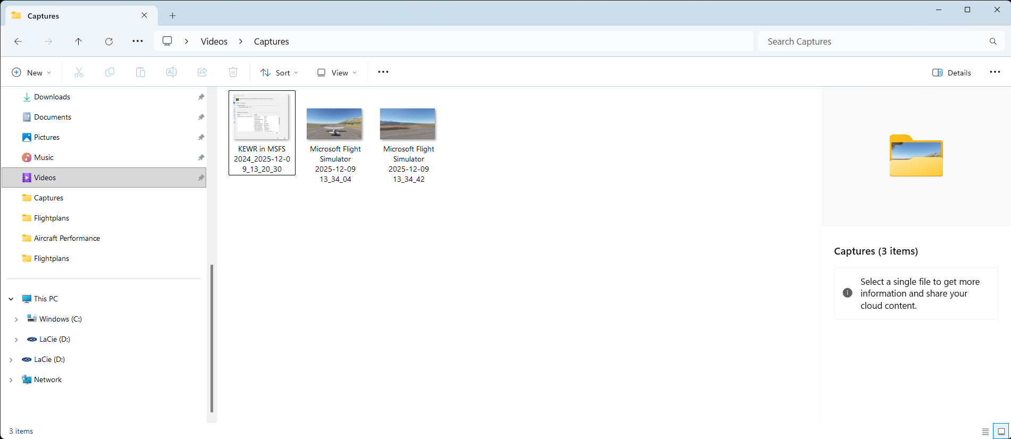Switch to details list view layout
The height and width of the screenshot is (439, 1011).
tap(985, 431)
